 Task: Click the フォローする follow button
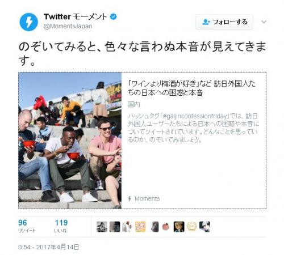tap(224, 22)
